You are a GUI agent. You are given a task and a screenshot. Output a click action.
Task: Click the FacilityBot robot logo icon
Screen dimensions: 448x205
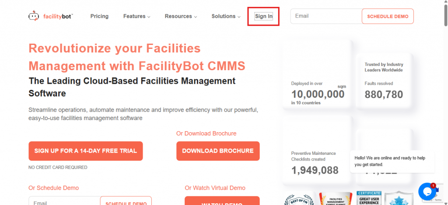pyautogui.click(x=33, y=16)
